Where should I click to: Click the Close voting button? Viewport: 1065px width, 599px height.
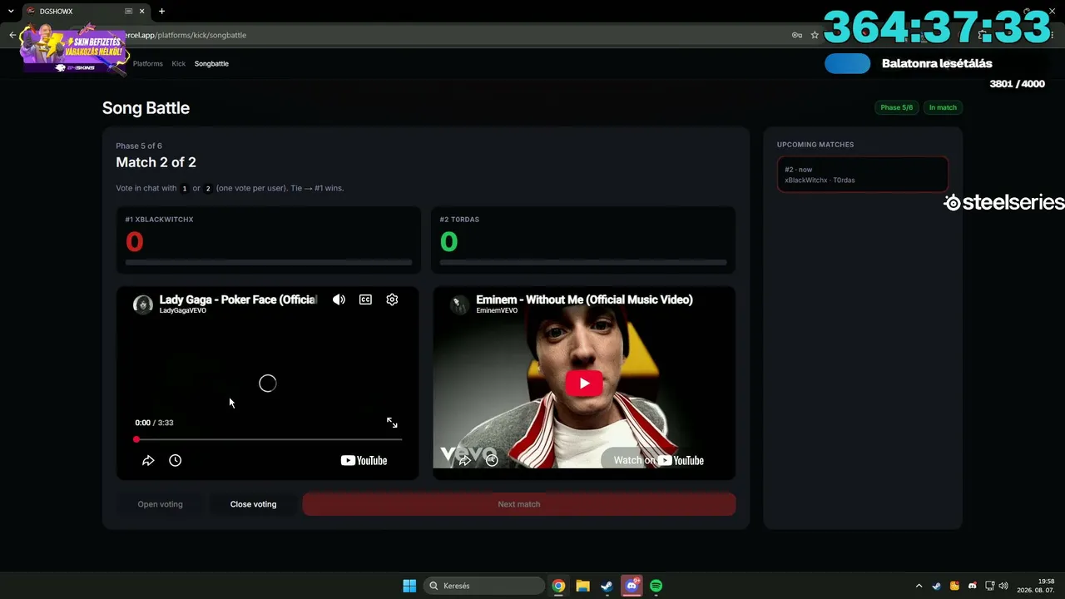pyautogui.click(x=253, y=504)
